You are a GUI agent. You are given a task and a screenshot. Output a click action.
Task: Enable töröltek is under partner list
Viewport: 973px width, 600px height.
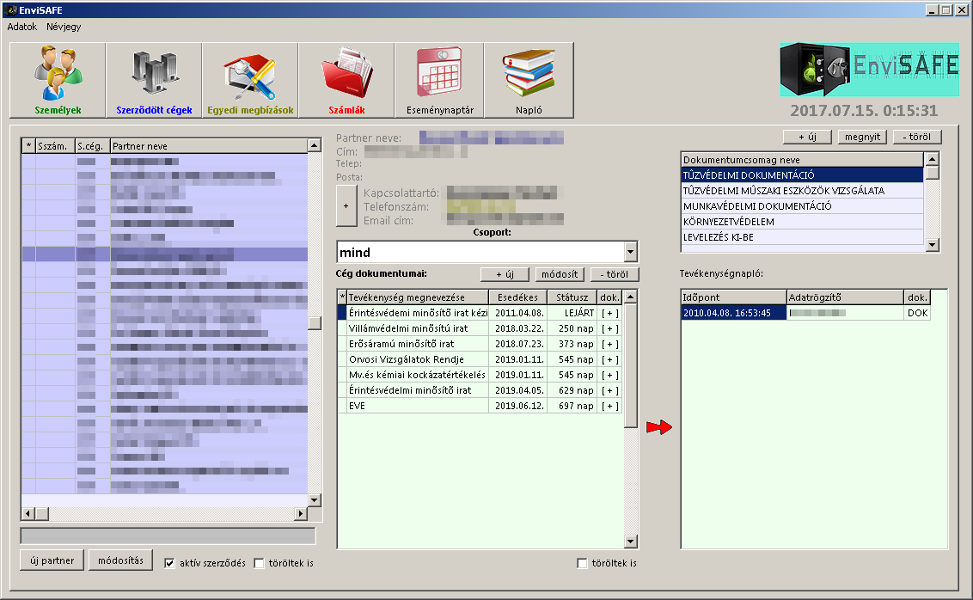pos(260,563)
